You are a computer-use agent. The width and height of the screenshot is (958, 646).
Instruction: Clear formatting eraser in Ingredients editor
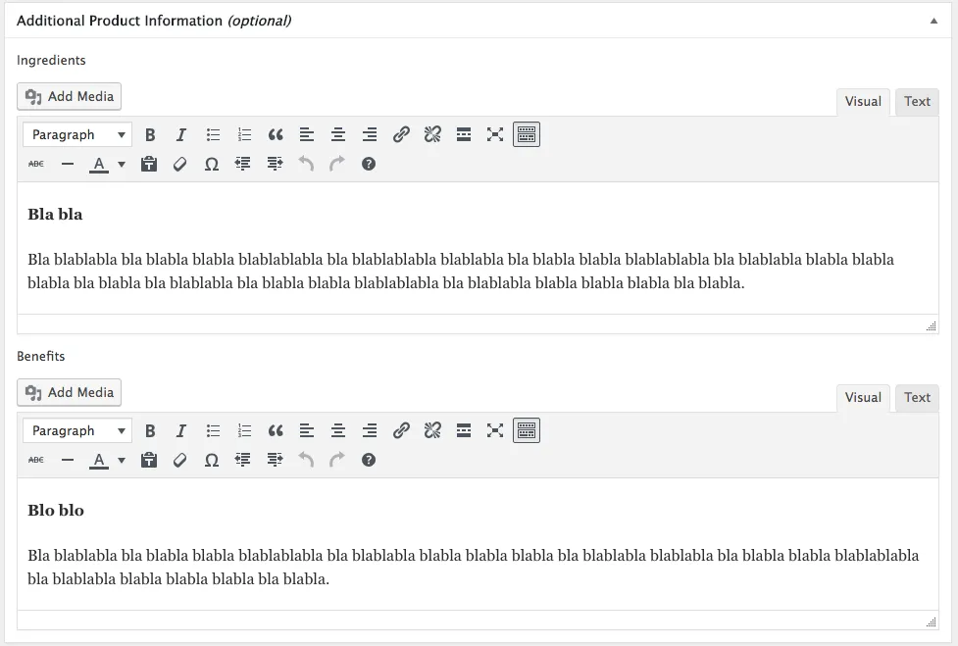tap(180, 165)
